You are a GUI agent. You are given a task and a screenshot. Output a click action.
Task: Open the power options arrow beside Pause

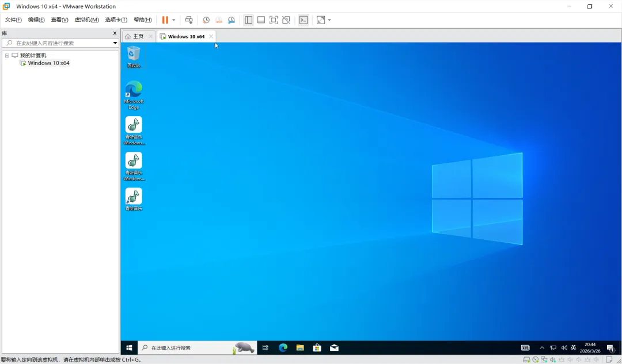[x=173, y=20]
